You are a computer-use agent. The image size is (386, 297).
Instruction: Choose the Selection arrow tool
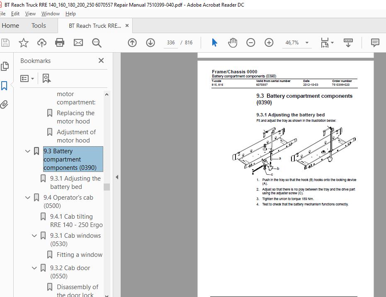[214, 43]
